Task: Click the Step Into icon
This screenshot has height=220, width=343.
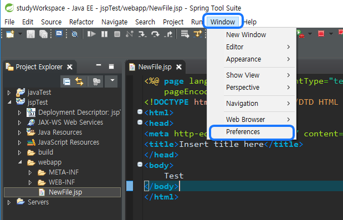Action: pos(142,34)
